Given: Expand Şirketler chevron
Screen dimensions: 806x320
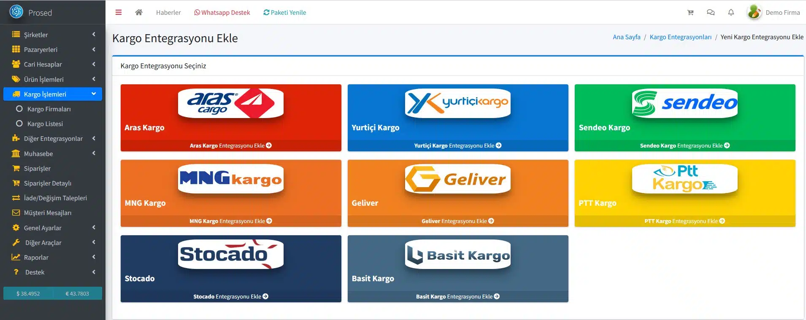Looking at the screenshot, I should point(94,35).
